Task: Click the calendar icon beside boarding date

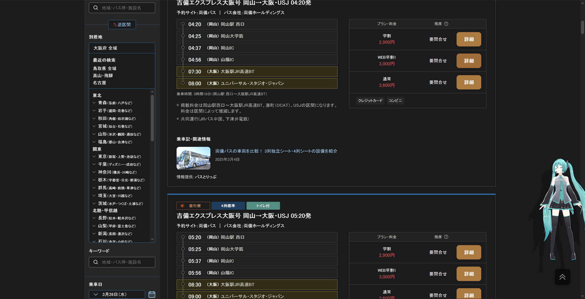Action: coord(152,294)
